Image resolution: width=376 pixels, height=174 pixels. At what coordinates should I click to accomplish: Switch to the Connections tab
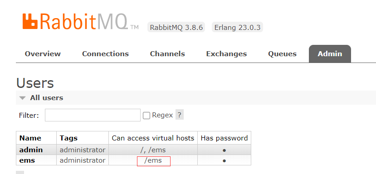tap(105, 54)
